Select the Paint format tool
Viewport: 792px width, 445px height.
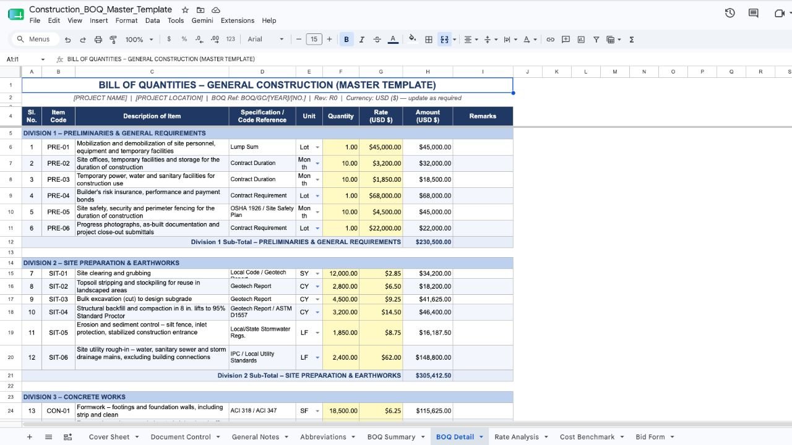pyautogui.click(x=113, y=40)
